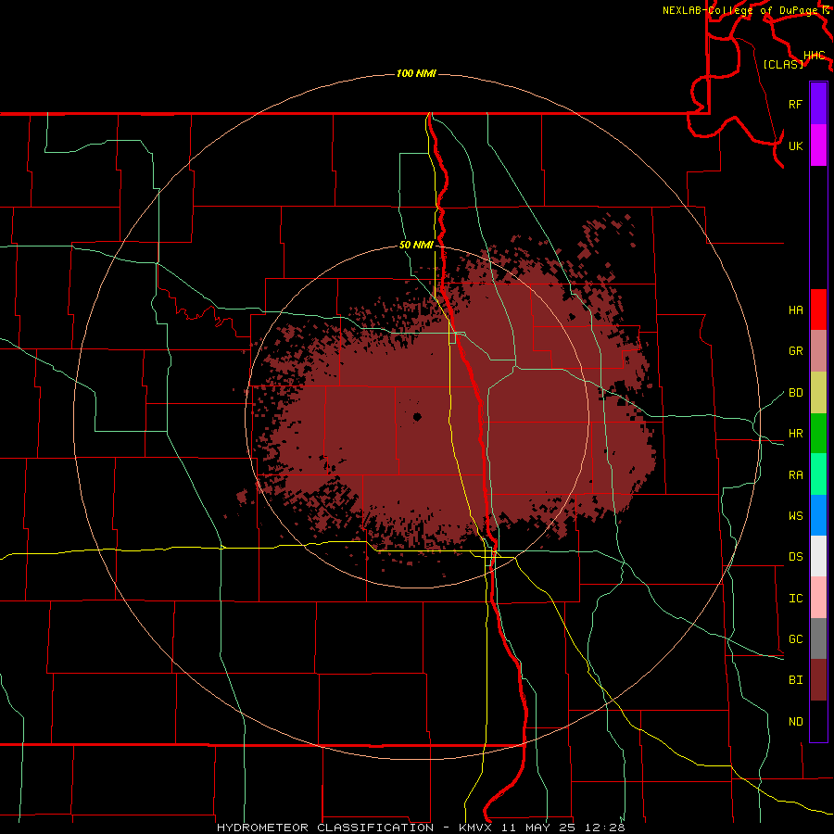
Task: Click the HR legend label
Action: [795, 434]
